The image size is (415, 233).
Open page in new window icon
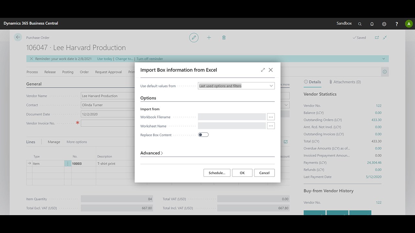pos(377,38)
